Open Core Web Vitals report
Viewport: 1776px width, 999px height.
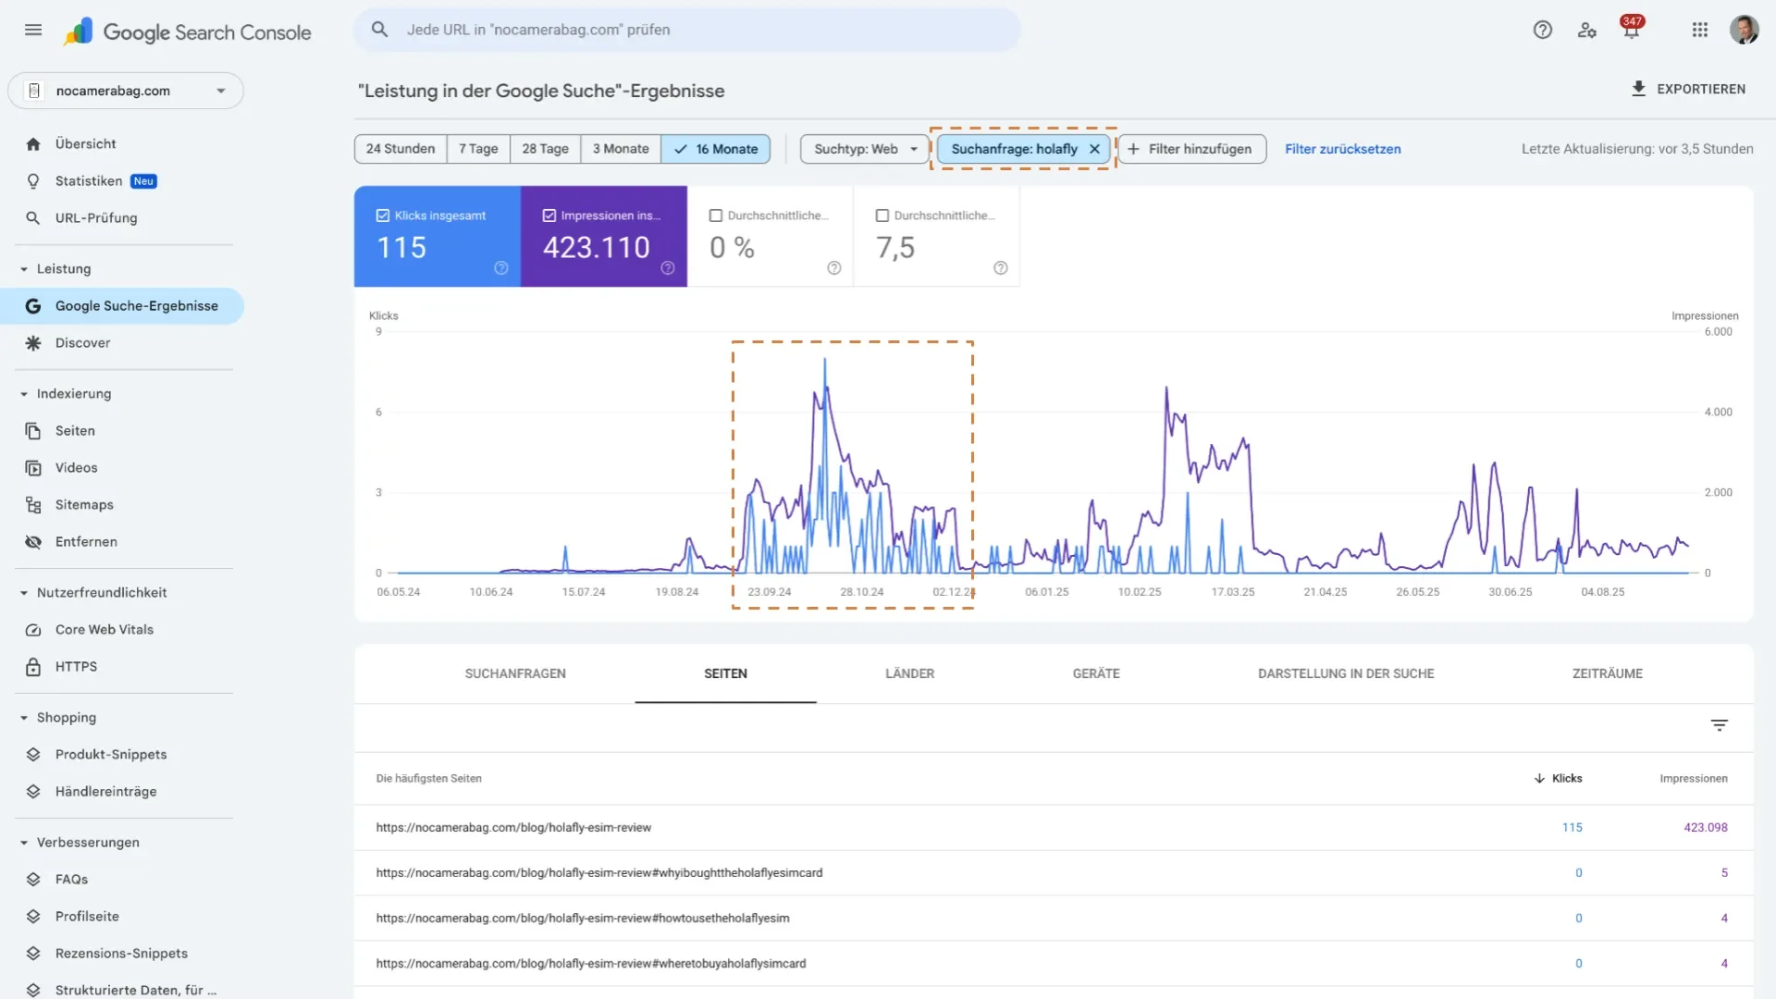(104, 630)
